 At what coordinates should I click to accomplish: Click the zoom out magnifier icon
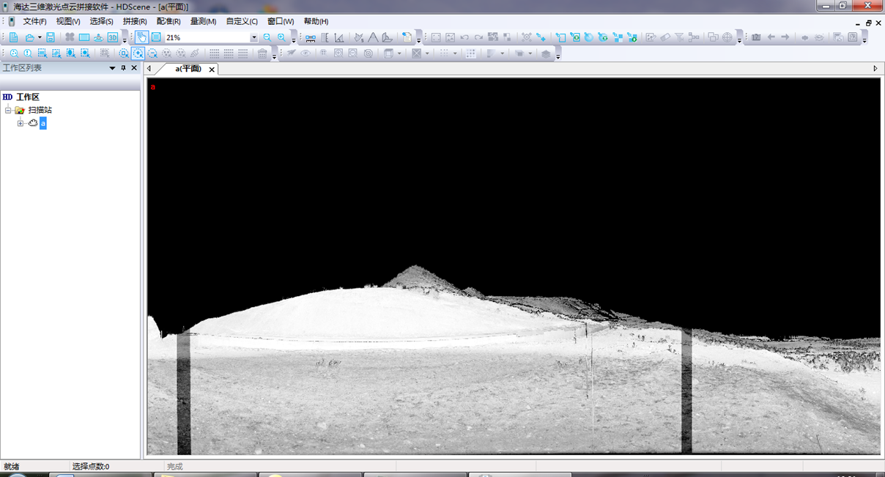point(267,37)
